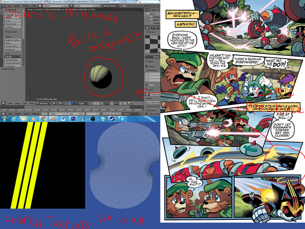
Task: Click the World icon in outliner
Action: tap(152, 20)
